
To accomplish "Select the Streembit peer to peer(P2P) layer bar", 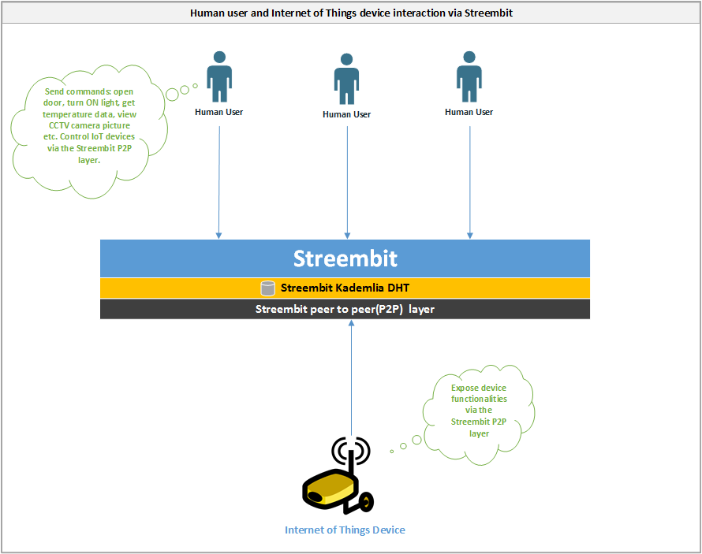I will click(x=345, y=309).
